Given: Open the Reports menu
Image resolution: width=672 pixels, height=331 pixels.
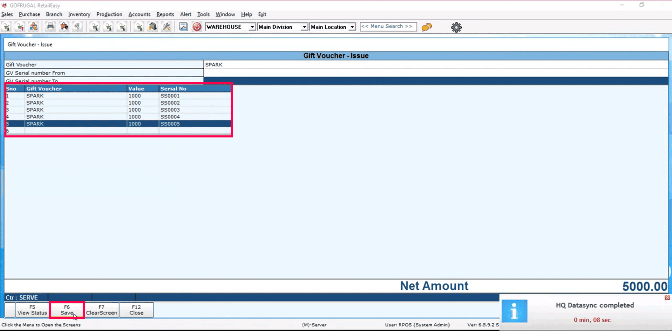Looking at the screenshot, I should pos(165,14).
